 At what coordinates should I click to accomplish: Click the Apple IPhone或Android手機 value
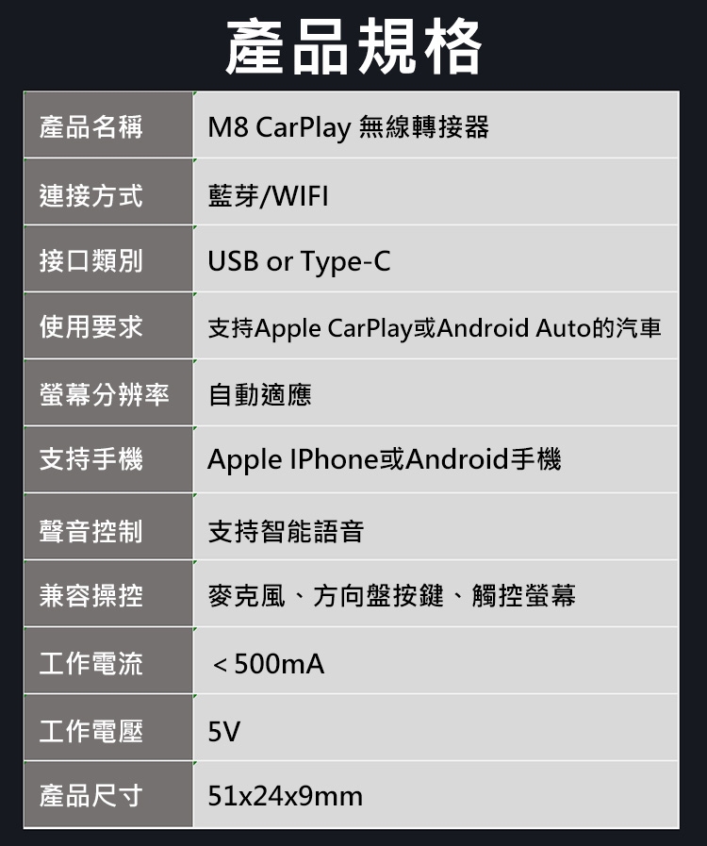coord(385,460)
